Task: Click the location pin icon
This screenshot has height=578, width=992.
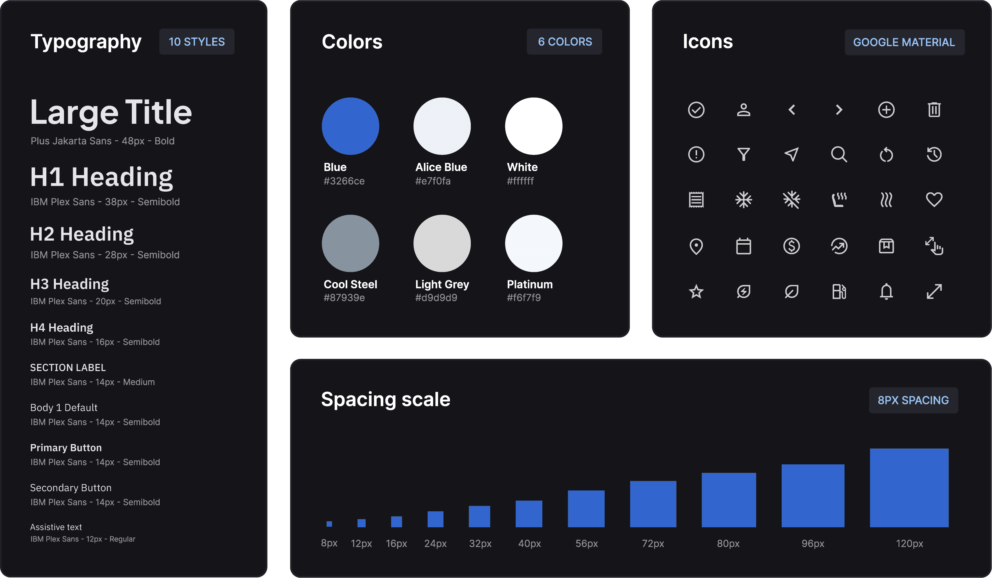Action: pos(696,246)
